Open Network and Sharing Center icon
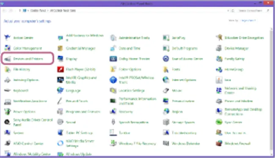The width and height of the screenshot is (275, 158). 219,91
